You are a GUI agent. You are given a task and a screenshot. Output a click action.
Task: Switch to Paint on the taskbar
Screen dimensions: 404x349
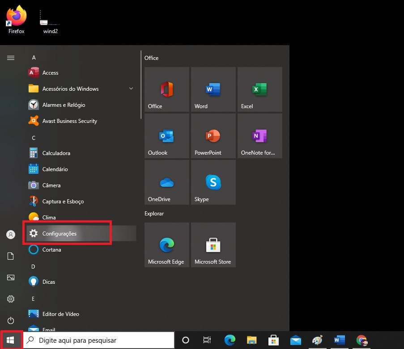coord(318,340)
